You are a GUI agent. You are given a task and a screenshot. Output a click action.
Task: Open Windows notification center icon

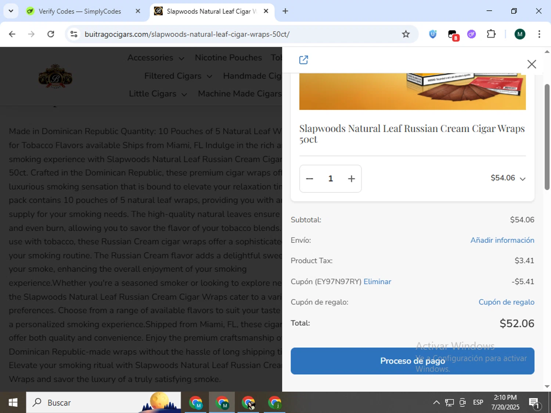(534, 403)
